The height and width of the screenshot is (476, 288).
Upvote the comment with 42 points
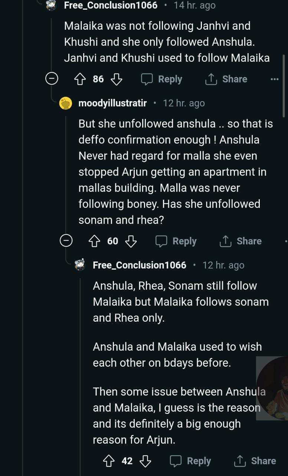click(109, 461)
